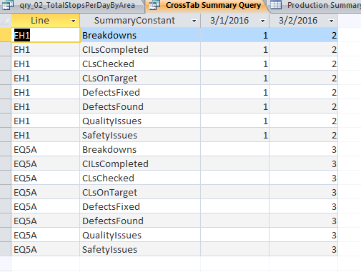Click 3/2/2016 value 2 in EH1 DefectsFound row

pyautogui.click(x=304, y=106)
